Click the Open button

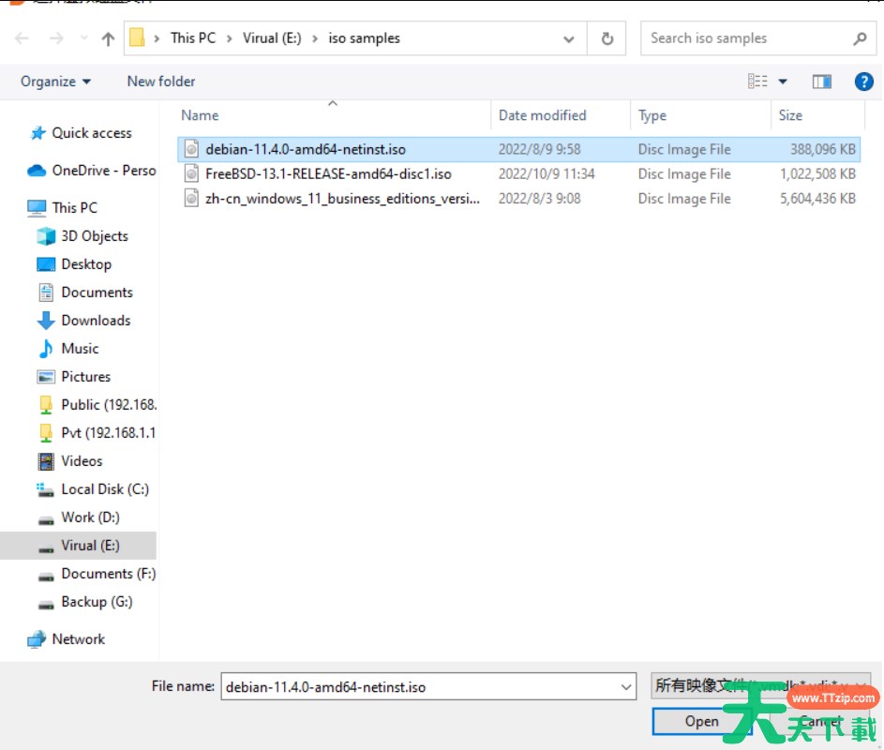(x=701, y=721)
